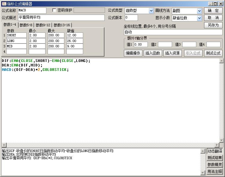Image resolution: width=225 pixels, height=177 pixels.
Task: Select the LONG maximum 200.00 field
Action: pos(56,41)
